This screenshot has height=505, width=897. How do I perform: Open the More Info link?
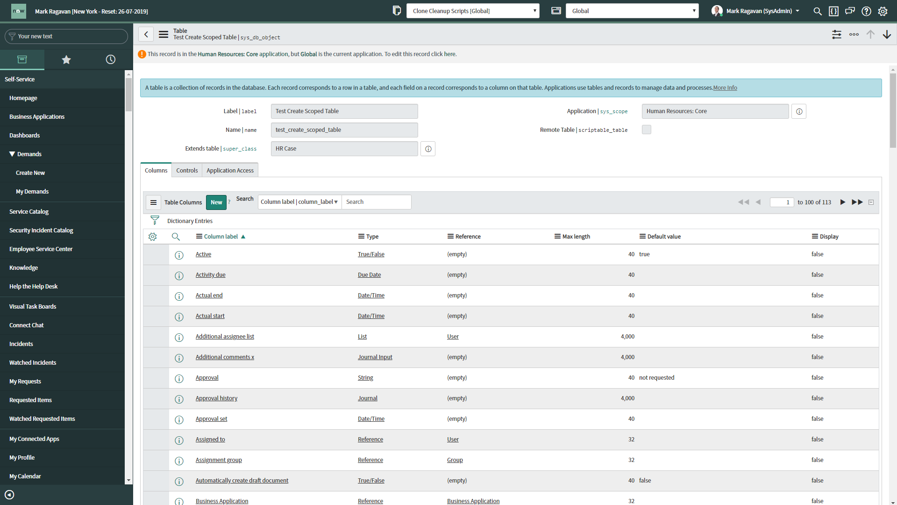[x=725, y=88]
